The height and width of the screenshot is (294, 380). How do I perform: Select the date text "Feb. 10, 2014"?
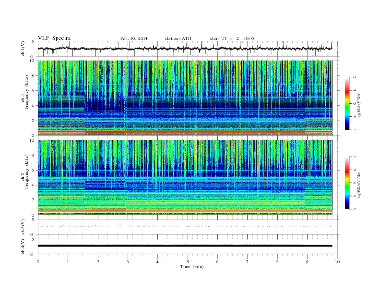134,38
